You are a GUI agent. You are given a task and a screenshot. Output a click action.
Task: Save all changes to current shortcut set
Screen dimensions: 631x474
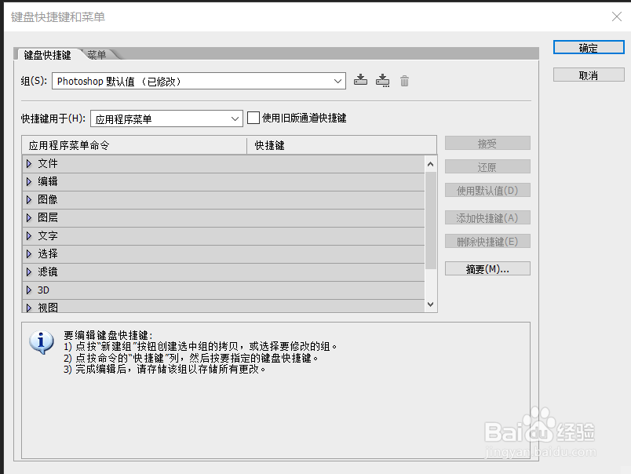pyautogui.click(x=360, y=79)
